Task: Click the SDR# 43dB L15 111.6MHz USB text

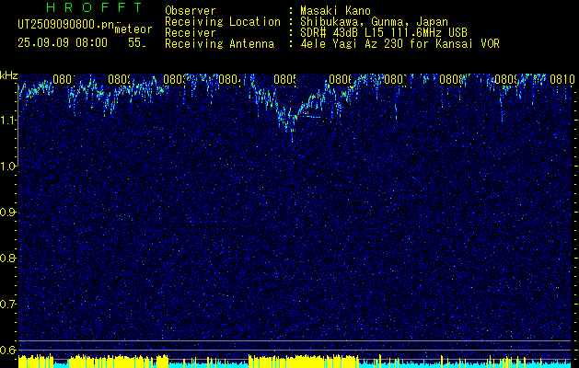Action: 384,33
